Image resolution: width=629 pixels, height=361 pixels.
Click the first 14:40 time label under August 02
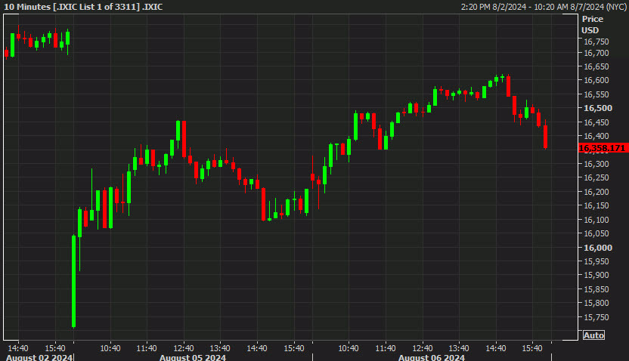[18, 348]
